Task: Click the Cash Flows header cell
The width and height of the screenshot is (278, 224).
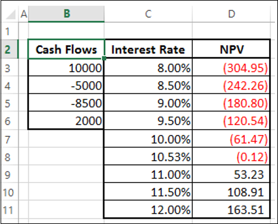Action: tap(66, 49)
